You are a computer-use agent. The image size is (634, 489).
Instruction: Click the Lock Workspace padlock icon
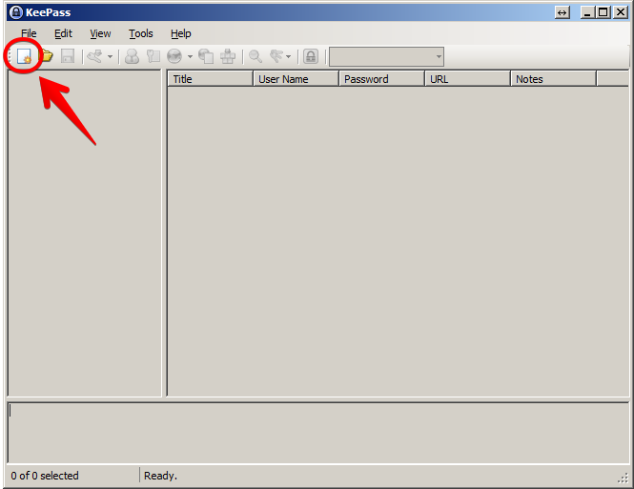click(310, 56)
